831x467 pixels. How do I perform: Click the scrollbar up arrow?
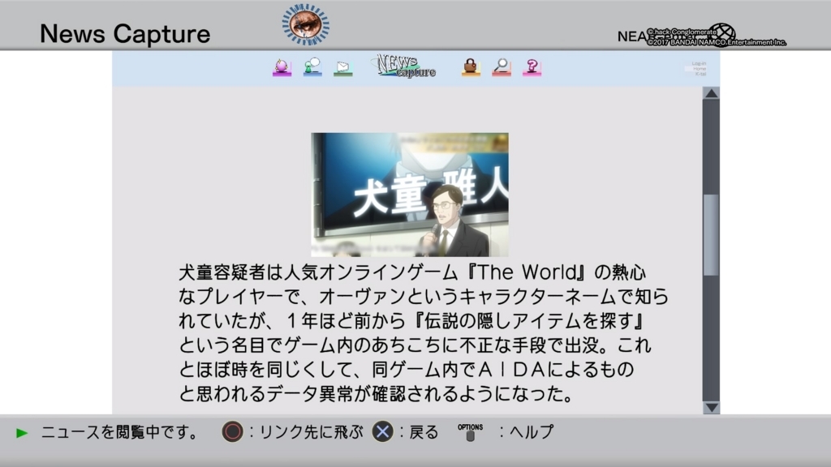[711, 93]
